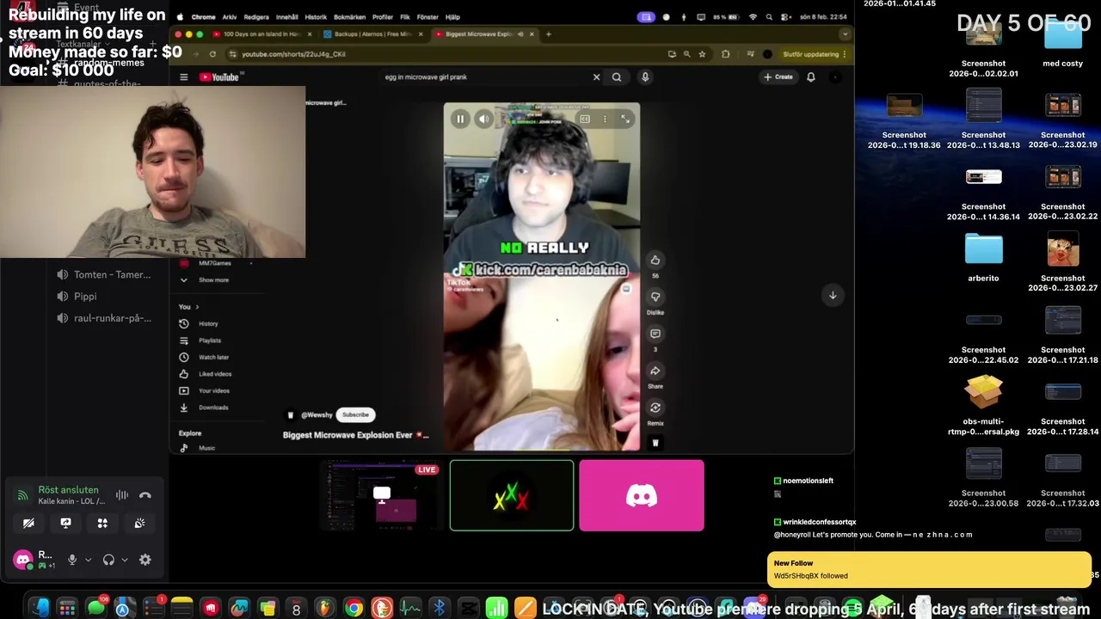Click the Remix icon
Screen dimensions: 1101x619
[x=655, y=408]
